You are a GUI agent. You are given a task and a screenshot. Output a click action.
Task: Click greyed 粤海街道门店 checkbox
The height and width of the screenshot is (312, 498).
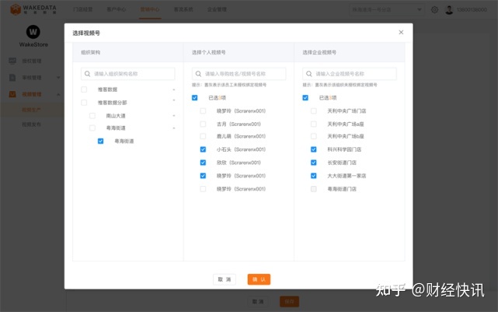click(x=313, y=189)
